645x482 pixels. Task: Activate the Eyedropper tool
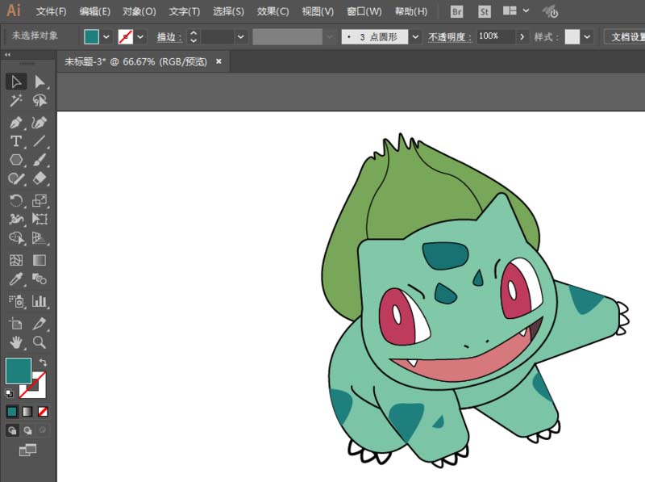tap(16, 280)
